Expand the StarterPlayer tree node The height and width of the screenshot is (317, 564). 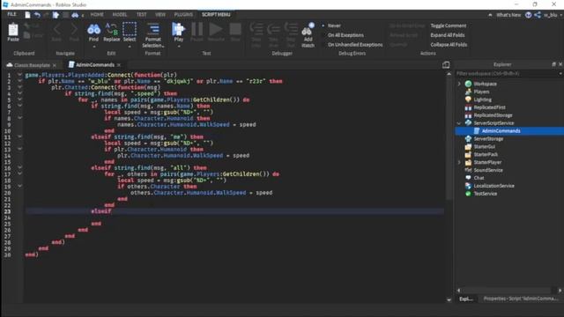pos(459,162)
